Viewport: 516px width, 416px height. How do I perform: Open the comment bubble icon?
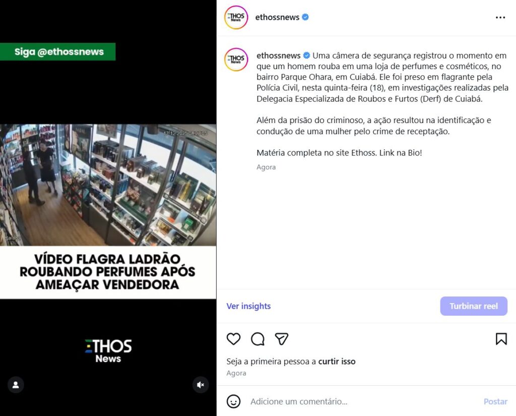(x=257, y=339)
